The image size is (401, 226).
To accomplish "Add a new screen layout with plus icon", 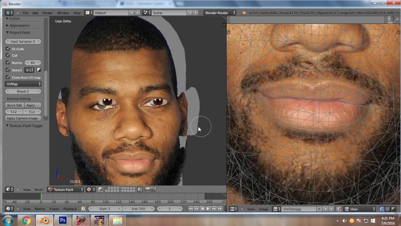I will pos(132,13).
